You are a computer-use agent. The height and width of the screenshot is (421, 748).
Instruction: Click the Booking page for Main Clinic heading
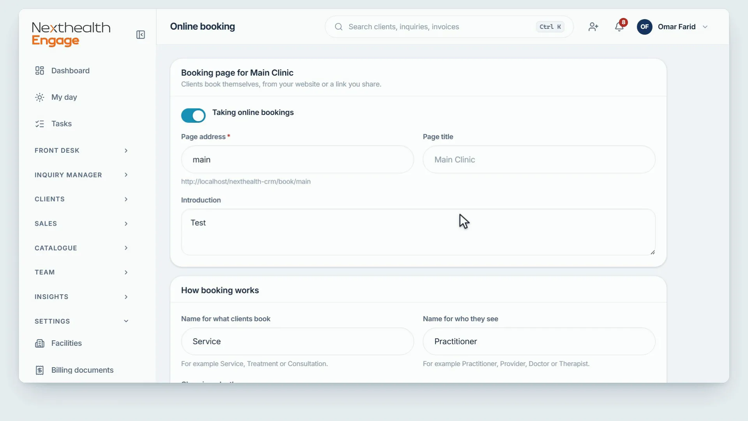pyautogui.click(x=237, y=73)
